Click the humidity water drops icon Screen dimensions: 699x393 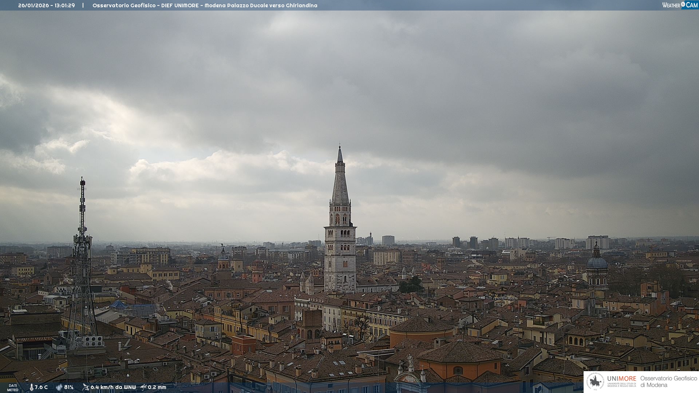pos(59,387)
